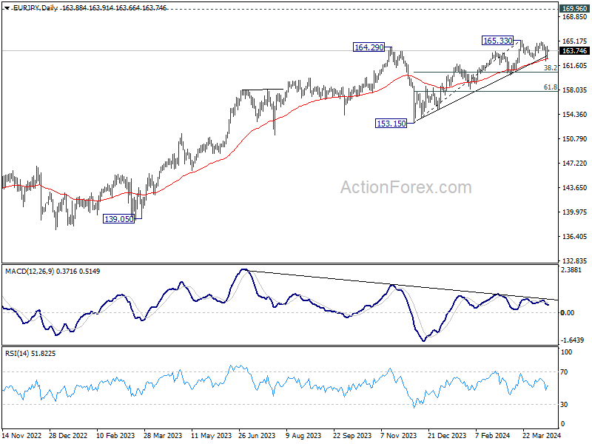Click the EURJPY, Daily chart title
Viewport: 592px width, 444px height.
35,8
